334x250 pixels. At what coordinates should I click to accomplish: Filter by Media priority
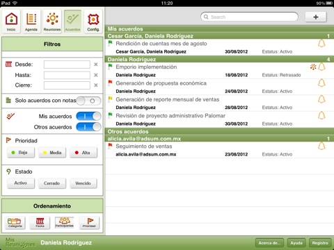[x=52, y=153]
